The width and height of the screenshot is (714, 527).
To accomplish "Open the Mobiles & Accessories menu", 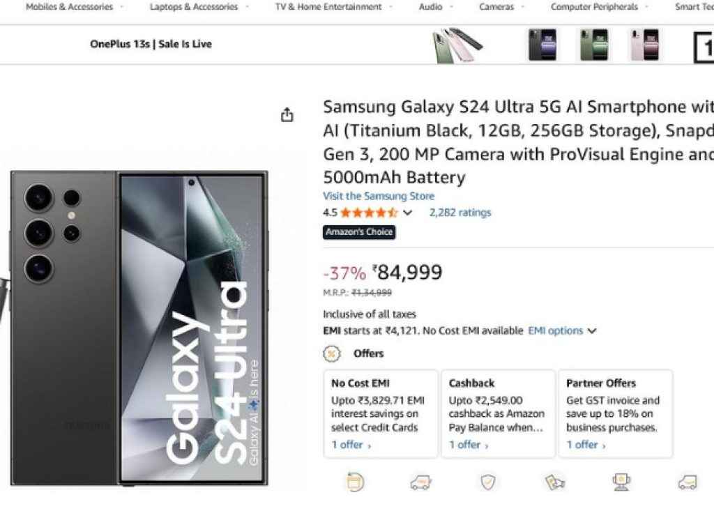I will (70, 6).
